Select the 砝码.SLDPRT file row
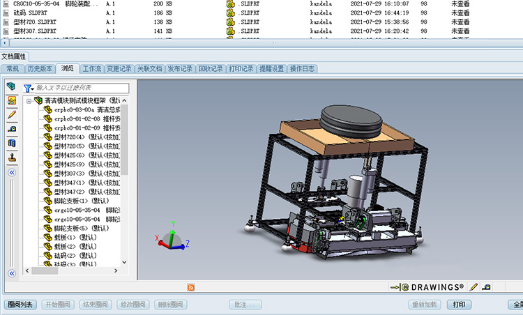 pos(260,13)
